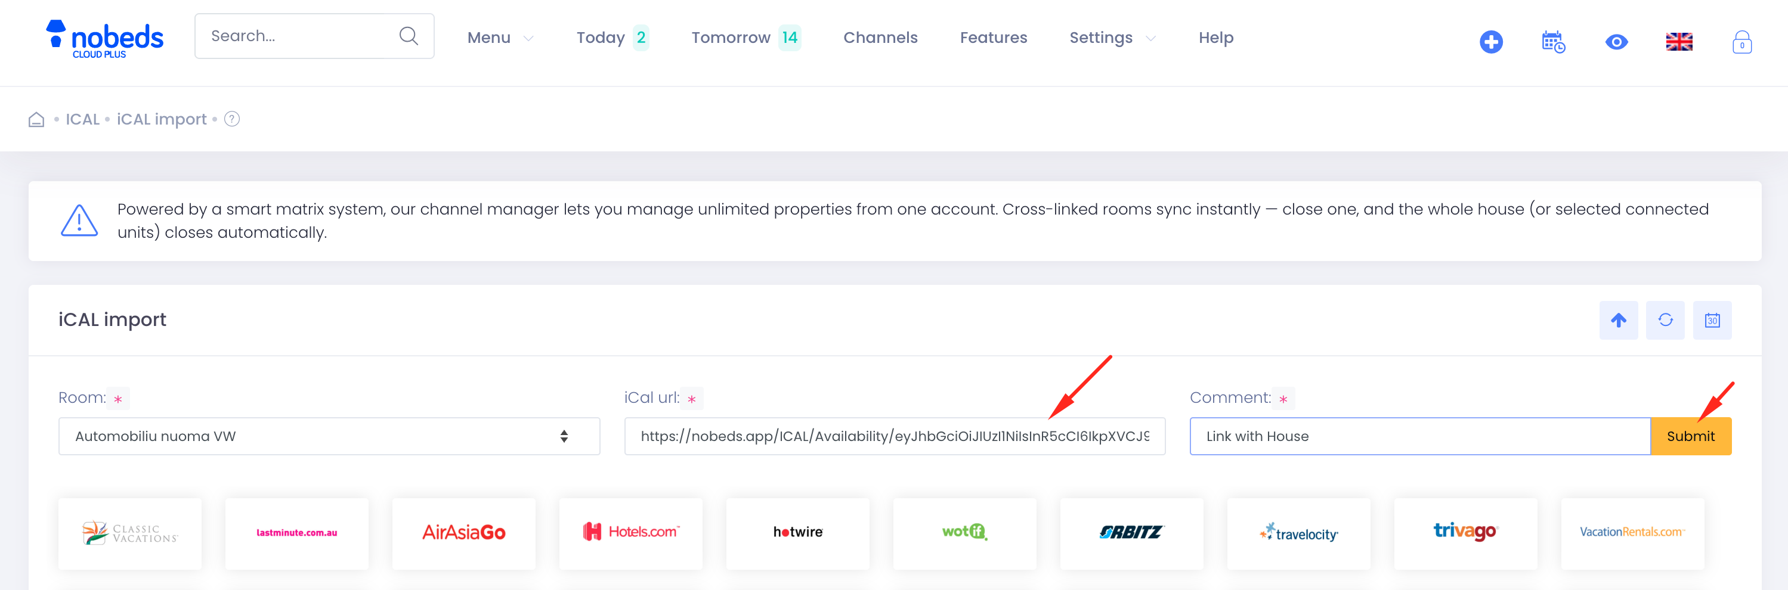
Task: Open the question mark help icon
Action: click(x=232, y=119)
